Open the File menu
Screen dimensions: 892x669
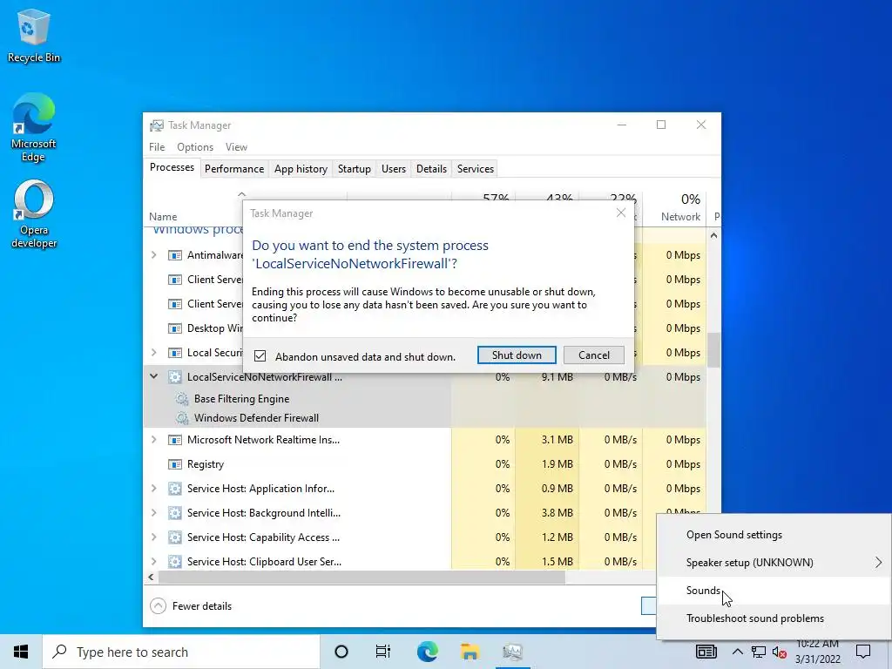(157, 146)
